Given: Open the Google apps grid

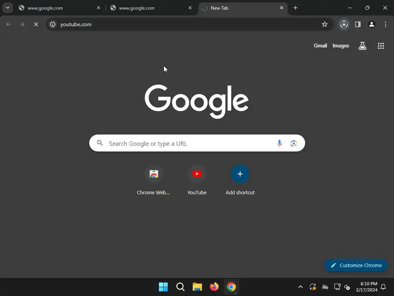Looking at the screenshot, I should click(381, 46).
